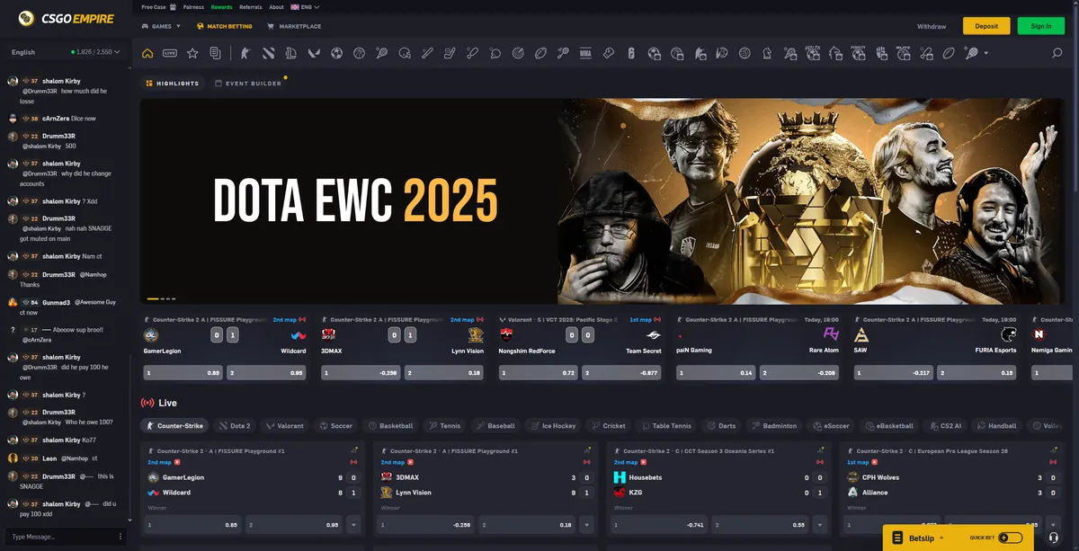Open GamerLegion vs Wildcard match statistics icon
The image size is (1079, 551).
(x=353, y=449)
